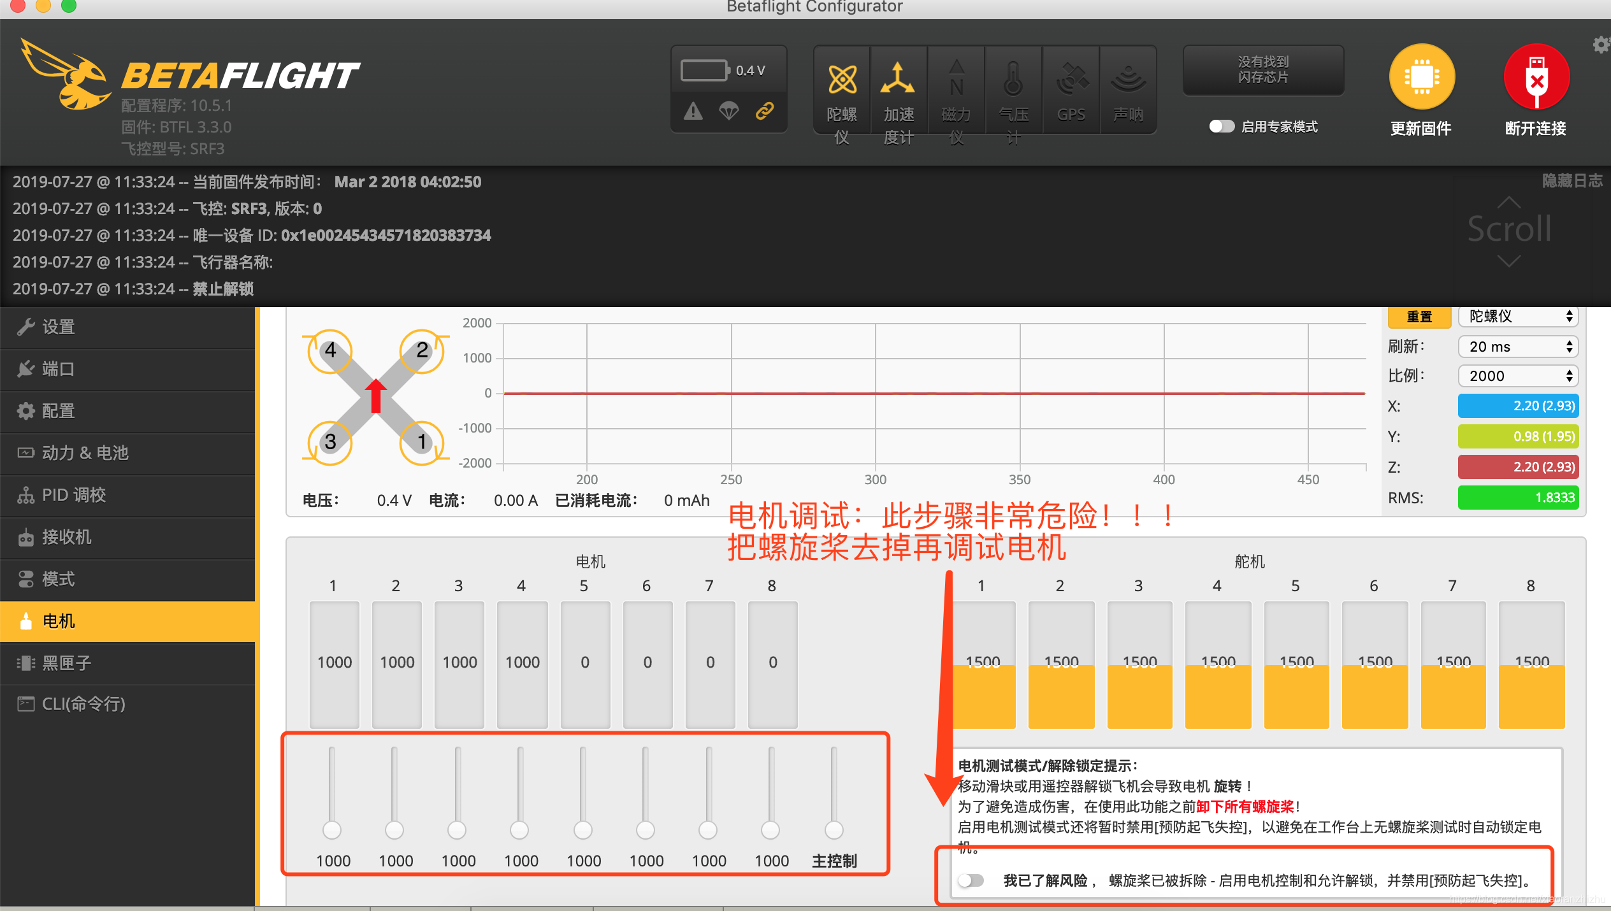
Task: Click the 重置 reset graph button
Action: (1419, 317)
